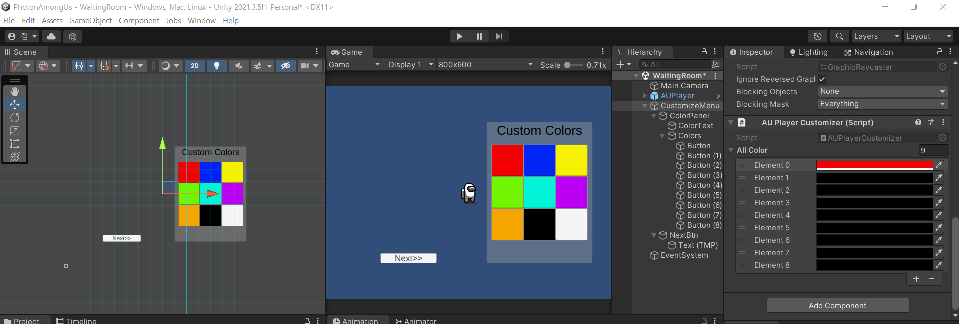Image resolution: width=959 pixels, height=324 pixels.
Task: Select the Rect transform tool
Action: [x=15, y=143]
